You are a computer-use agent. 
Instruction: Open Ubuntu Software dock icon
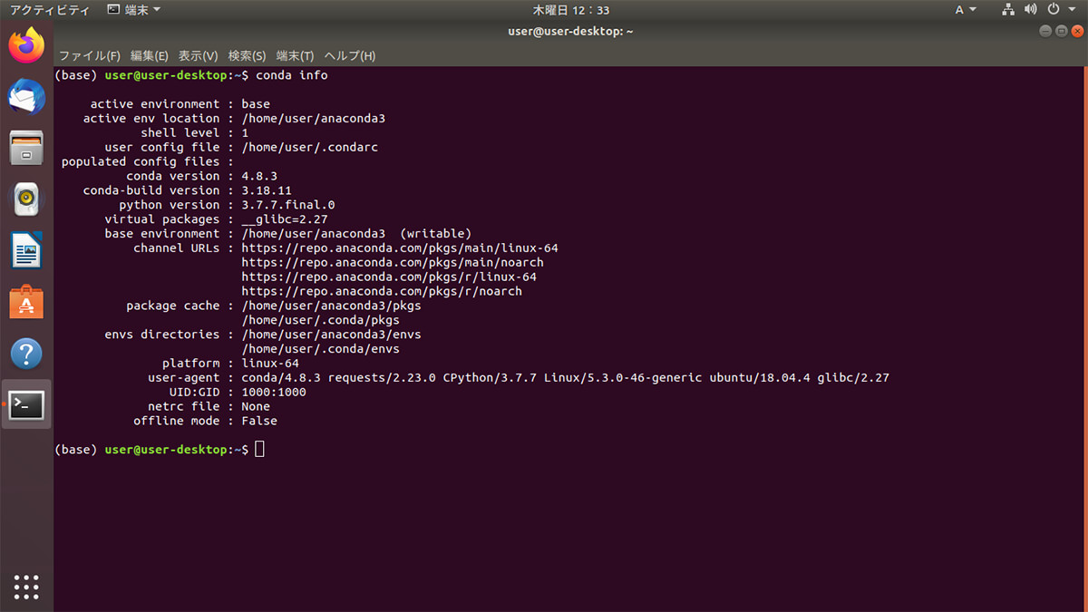26,302
